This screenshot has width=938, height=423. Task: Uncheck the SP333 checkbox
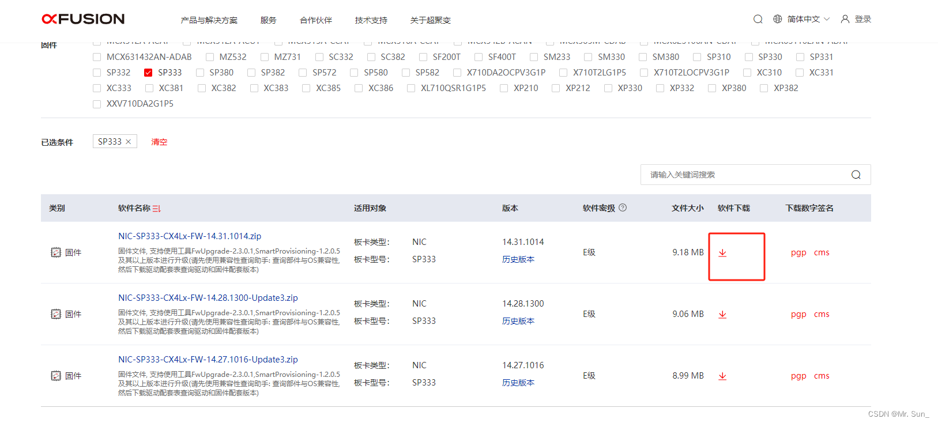click(148, 73)
